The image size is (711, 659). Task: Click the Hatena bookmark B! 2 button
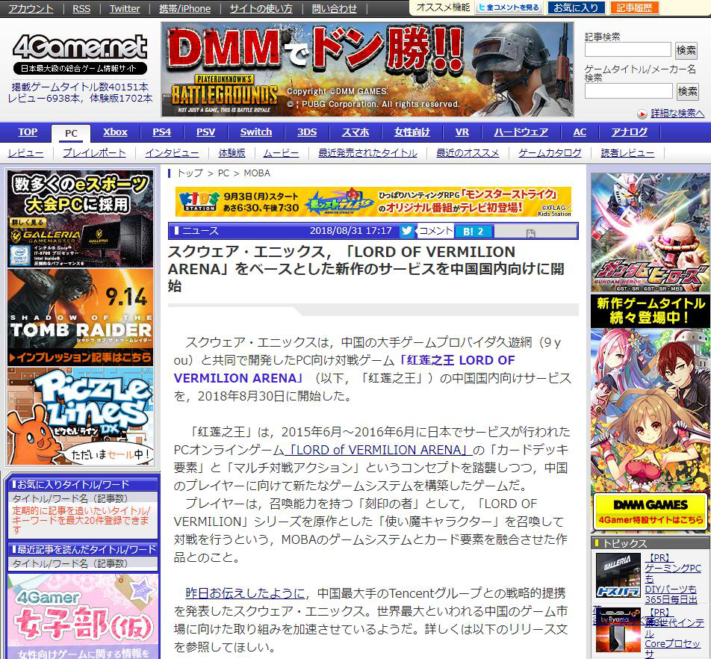[x=474, y=231]
